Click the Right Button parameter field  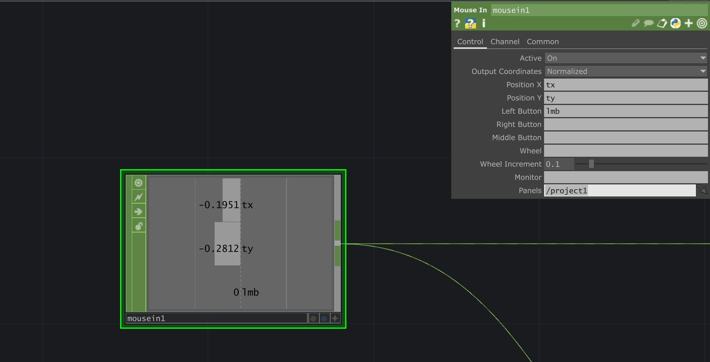coord(626,124)
